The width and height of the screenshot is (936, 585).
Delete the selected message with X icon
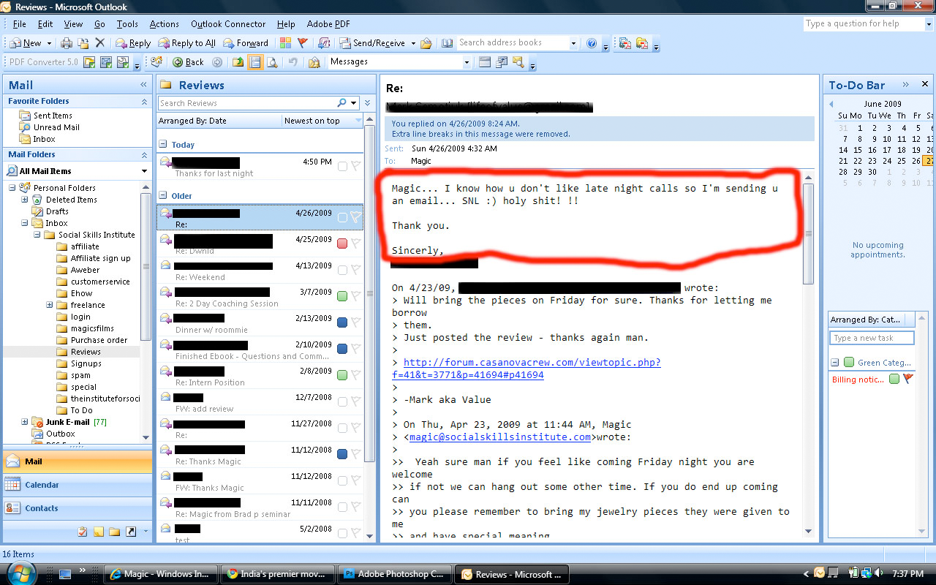[100, 43]
